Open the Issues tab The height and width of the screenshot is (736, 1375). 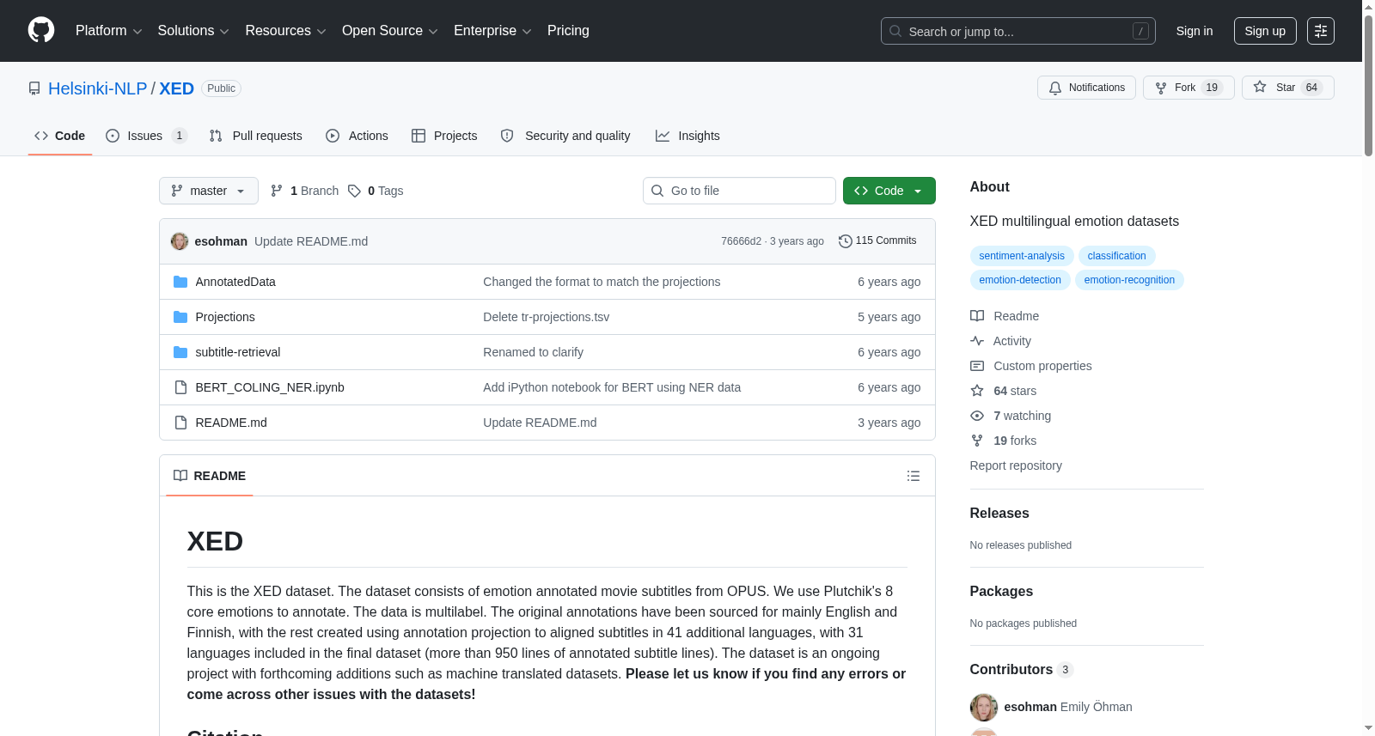146,136
